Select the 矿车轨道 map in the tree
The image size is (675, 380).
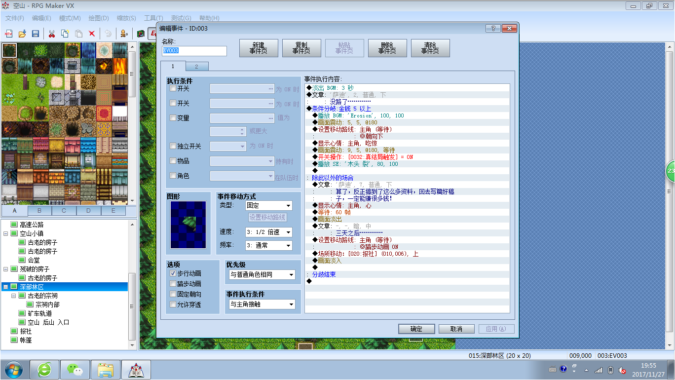pyautogui.click(x=39, y=313)
